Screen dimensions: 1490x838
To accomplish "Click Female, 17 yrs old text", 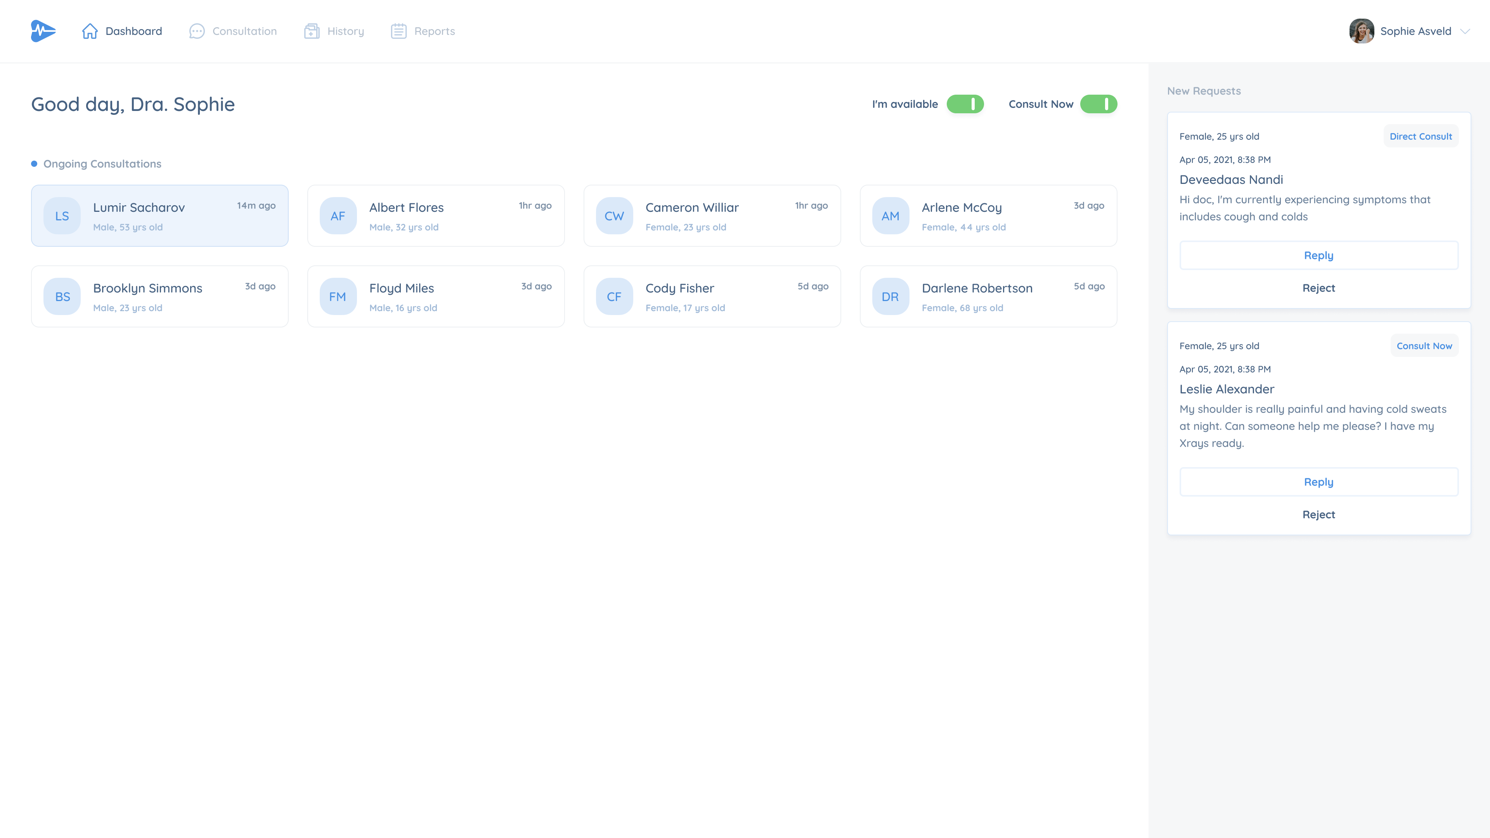I will click(x=685, y=308).
